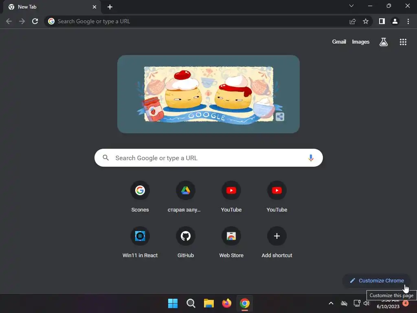The image size is (417, 313).
Task: Open a new tab with the plus button
Action: point(110,7)
